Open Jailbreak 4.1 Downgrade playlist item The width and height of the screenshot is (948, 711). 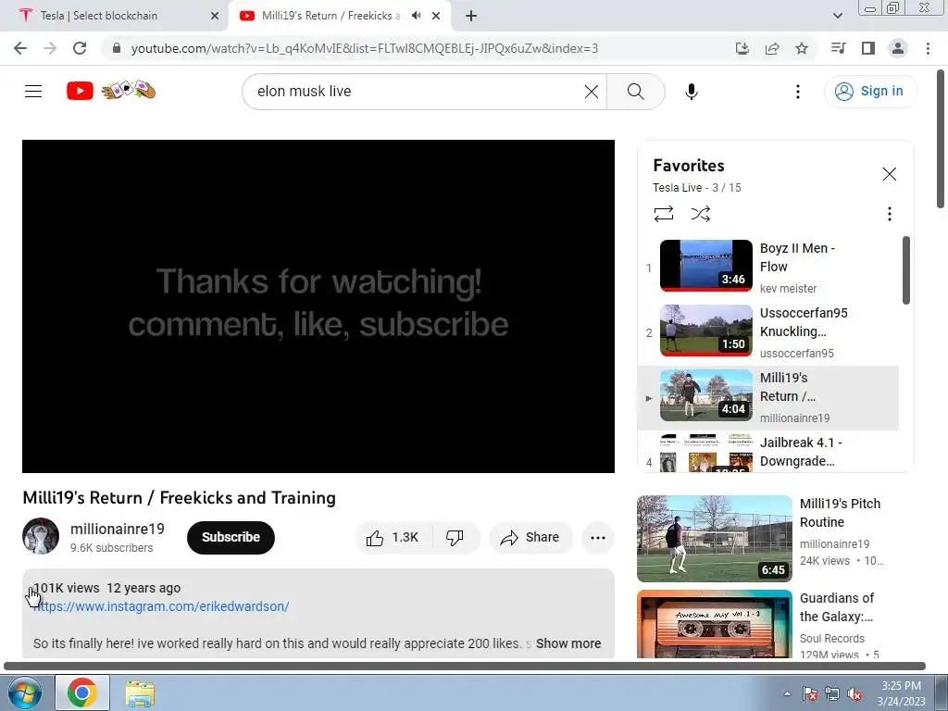(767, 452)
